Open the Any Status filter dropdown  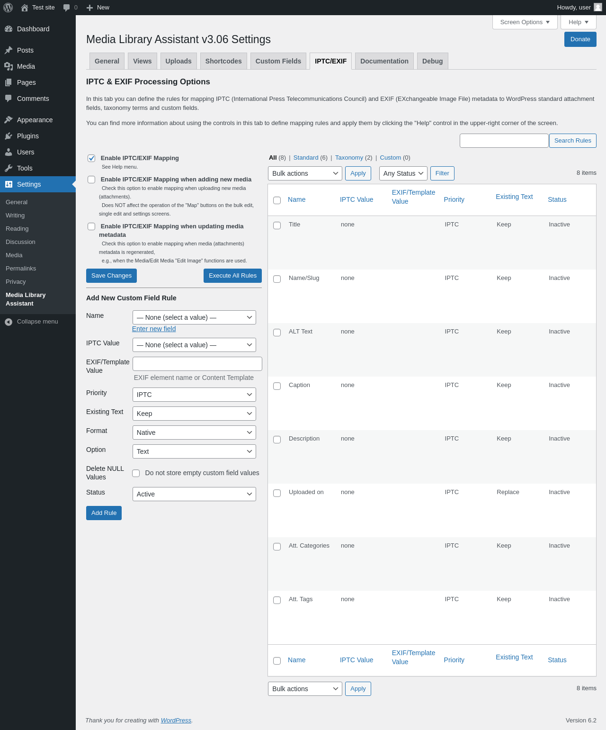coord(403,173)
